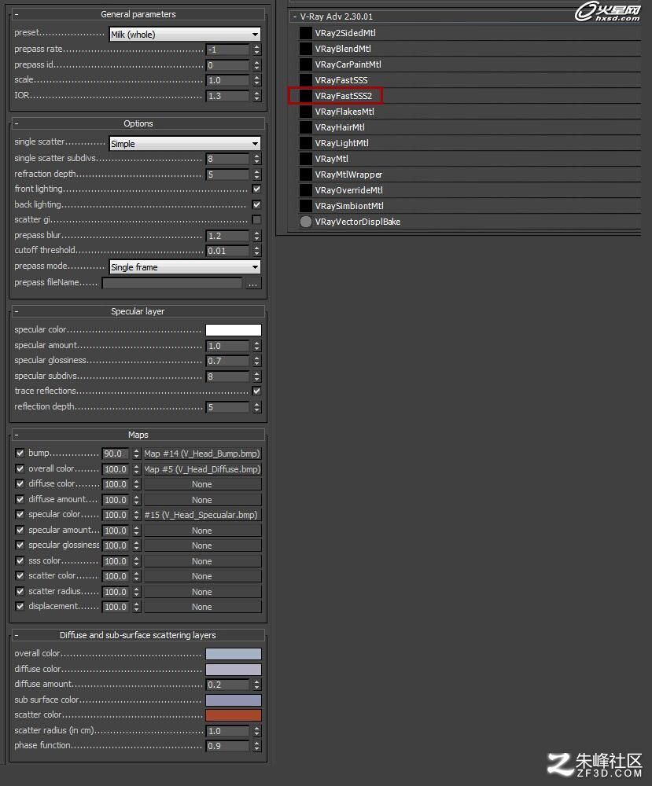
Task: Uncheck the sss color map checkbox
Action: [20, 561]
